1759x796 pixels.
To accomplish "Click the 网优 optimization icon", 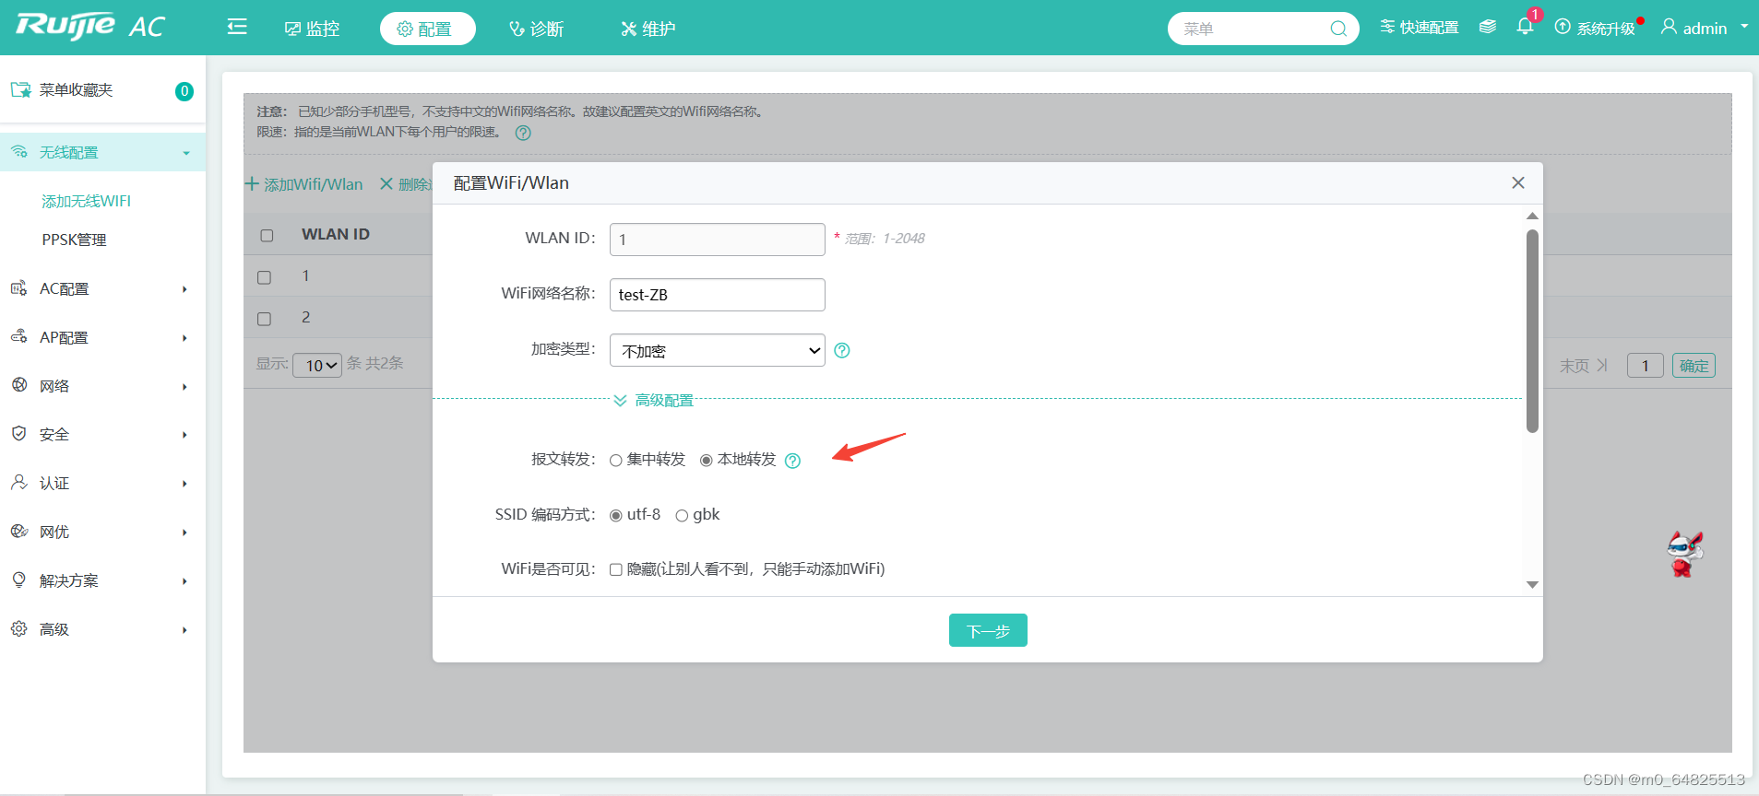I will tap(19, 531).
